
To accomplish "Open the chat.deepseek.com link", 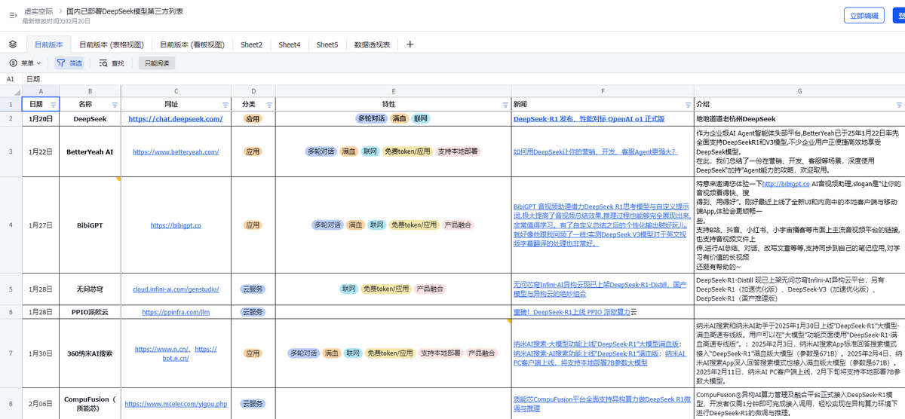I will (176, 119).
